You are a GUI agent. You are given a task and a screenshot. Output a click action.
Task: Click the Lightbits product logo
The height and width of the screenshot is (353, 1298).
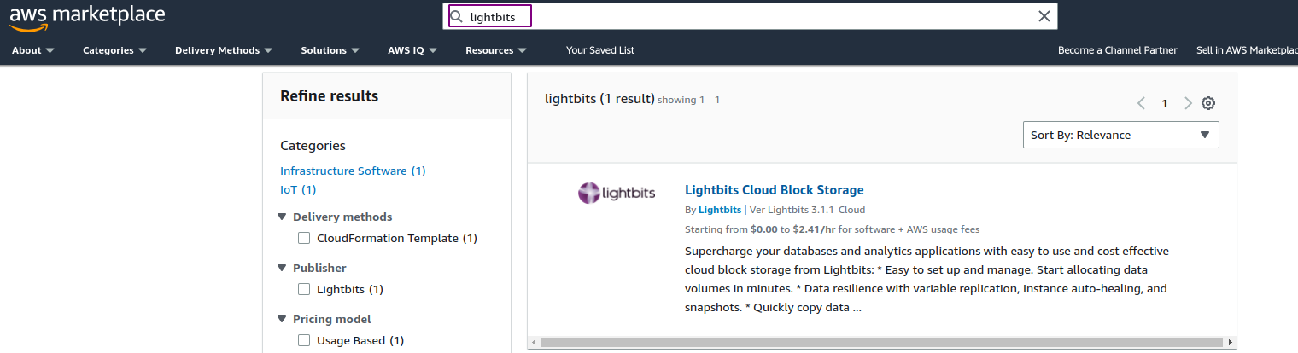pos(617,193)
